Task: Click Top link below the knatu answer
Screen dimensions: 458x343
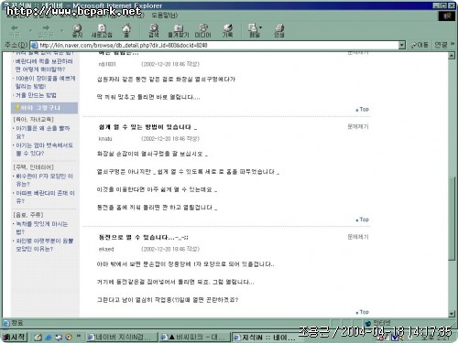Action: click(363, 220)
